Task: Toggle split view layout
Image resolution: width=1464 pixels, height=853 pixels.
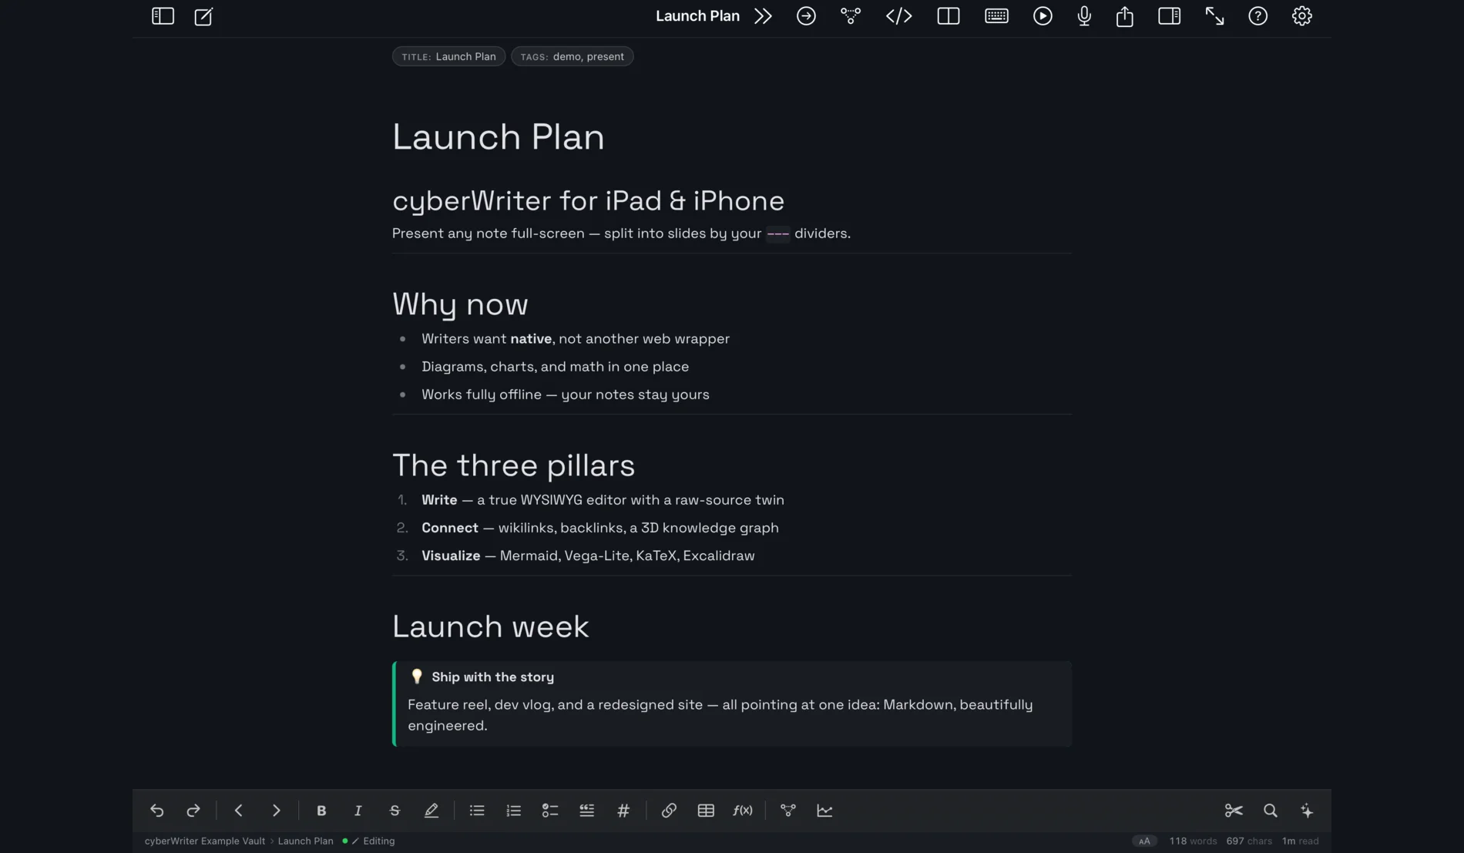Action: click(948, 16)
